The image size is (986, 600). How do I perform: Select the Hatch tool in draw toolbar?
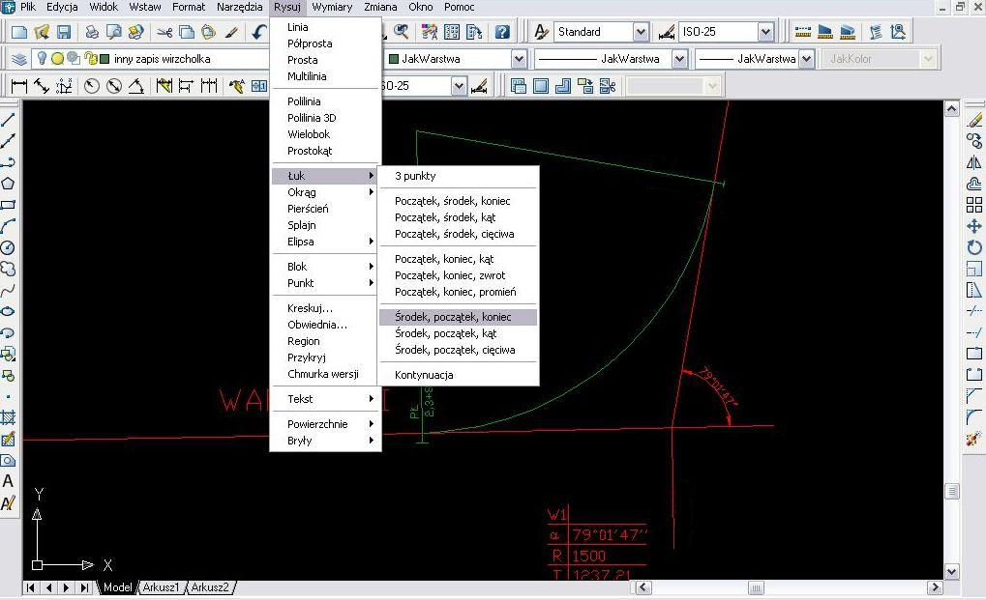tap(8, 417)
